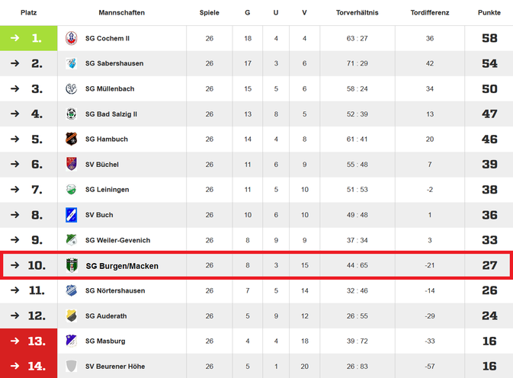The image size is (513, 378).
Task: Click the SG Burgen/Macken green crest
Action: (x=72, y=265)
